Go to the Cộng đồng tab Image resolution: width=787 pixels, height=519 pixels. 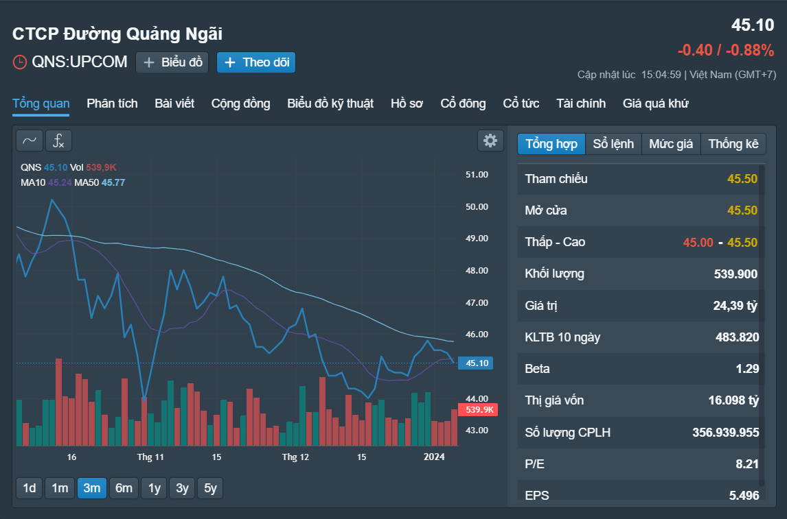[x=240, y=104]
